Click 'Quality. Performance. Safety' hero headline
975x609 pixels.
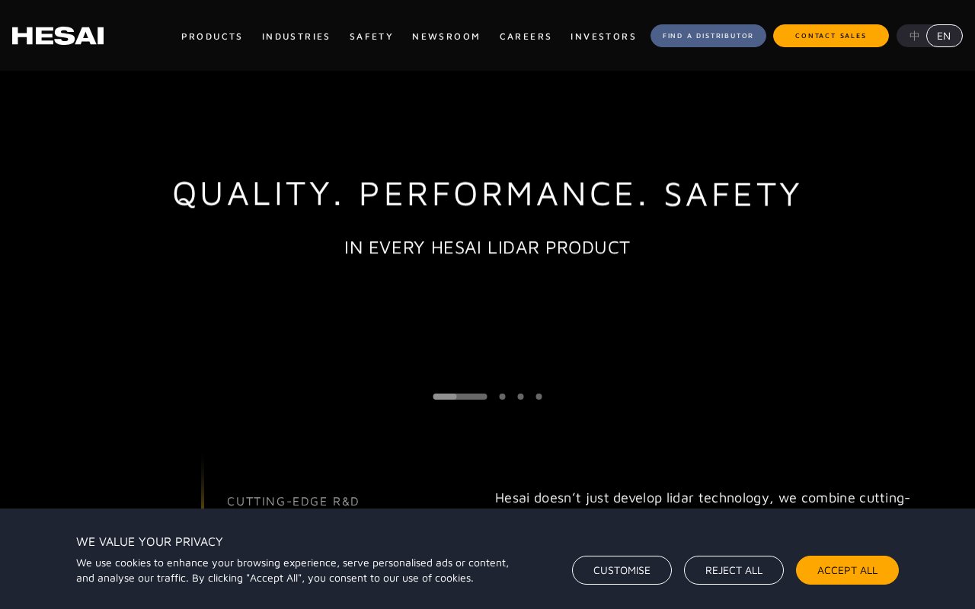click(487, 193)
